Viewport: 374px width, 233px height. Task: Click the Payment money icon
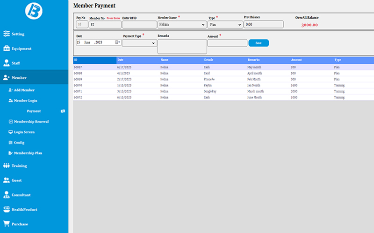[63, 111]
